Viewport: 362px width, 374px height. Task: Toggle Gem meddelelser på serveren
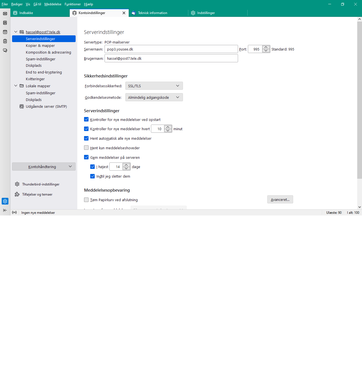(86, 157)
